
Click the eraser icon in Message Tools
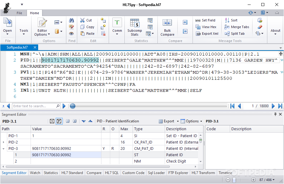pos(260,27)
